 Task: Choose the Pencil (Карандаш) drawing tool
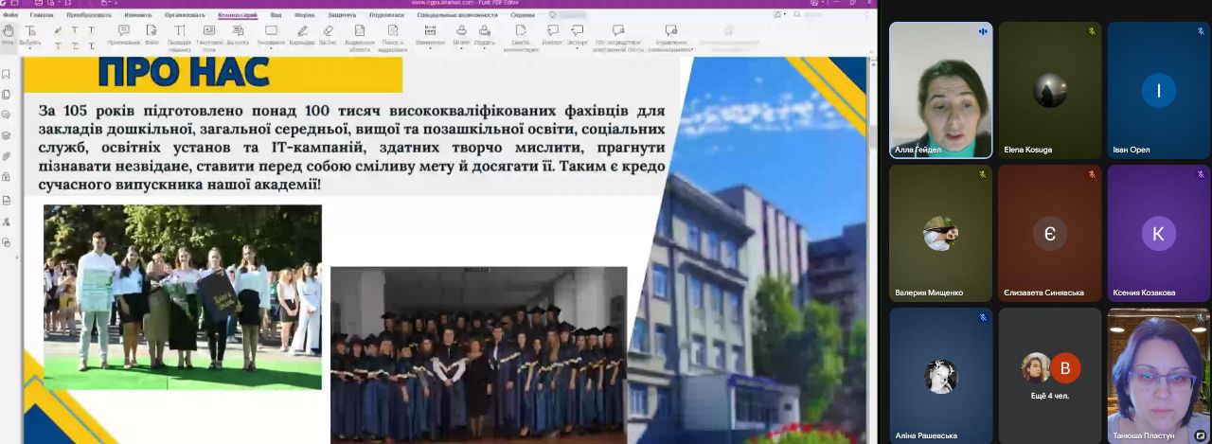tap(301, 35)
